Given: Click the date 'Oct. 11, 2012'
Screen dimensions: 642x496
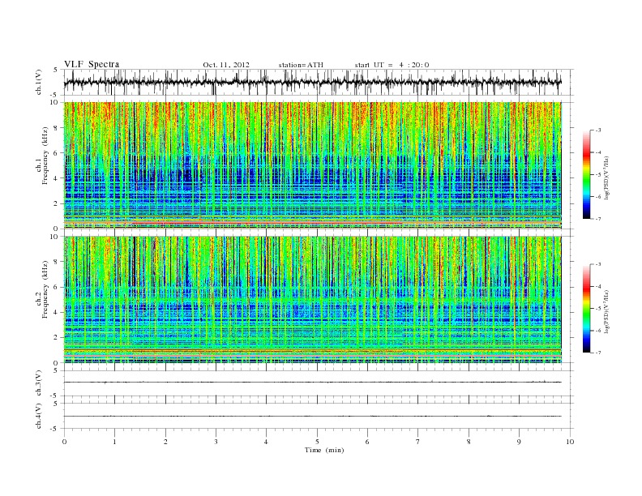Looking at the screenshot, I should click(226, 65).
